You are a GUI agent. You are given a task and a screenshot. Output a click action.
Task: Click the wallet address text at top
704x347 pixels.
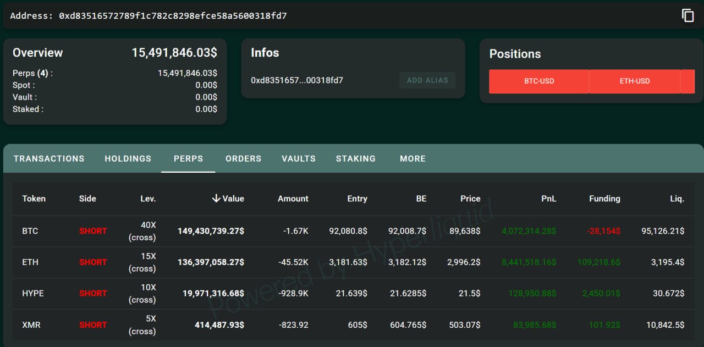[x=173, y=16]
